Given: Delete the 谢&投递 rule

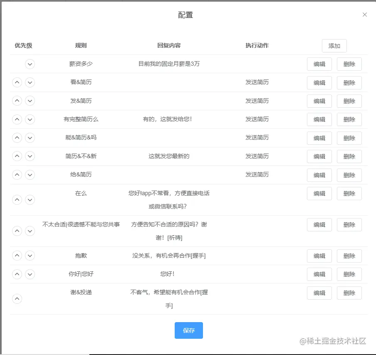Looking at the screenshot, I should [x=349, y=293].
